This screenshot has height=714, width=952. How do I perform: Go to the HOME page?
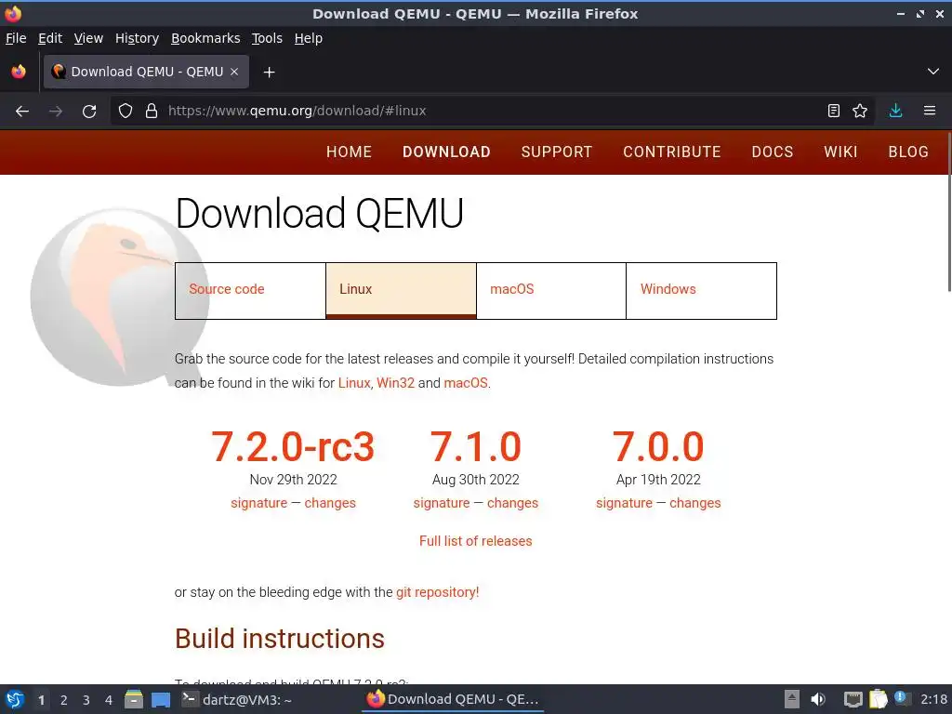[350, 152]
